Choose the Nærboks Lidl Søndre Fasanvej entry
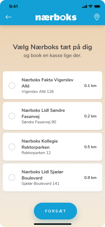 pyautogui.click(x=53, y=116)
